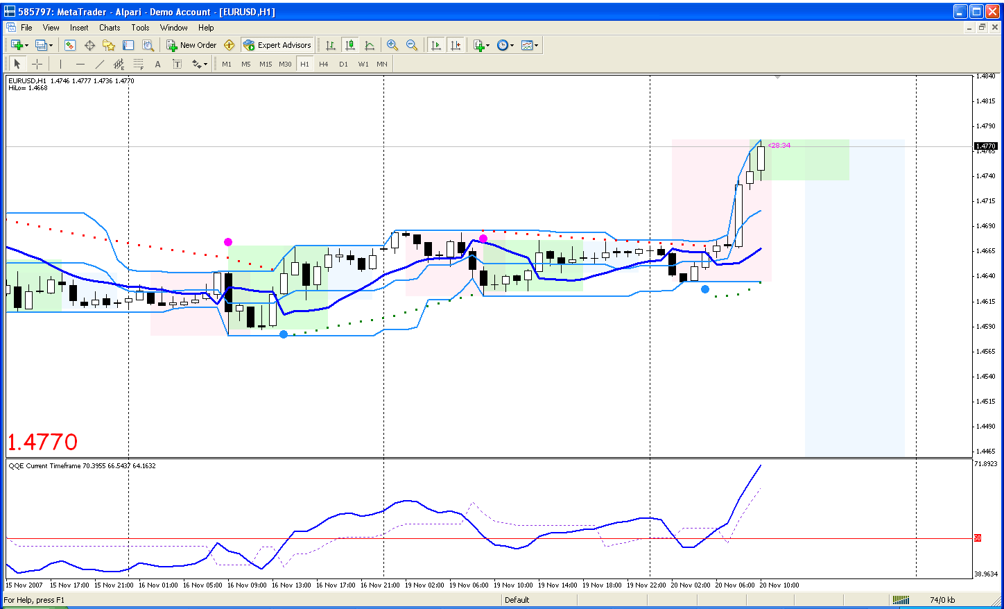Open the Help menu
The width and height of the screenshot is (1004, 609).
(206, 28)
